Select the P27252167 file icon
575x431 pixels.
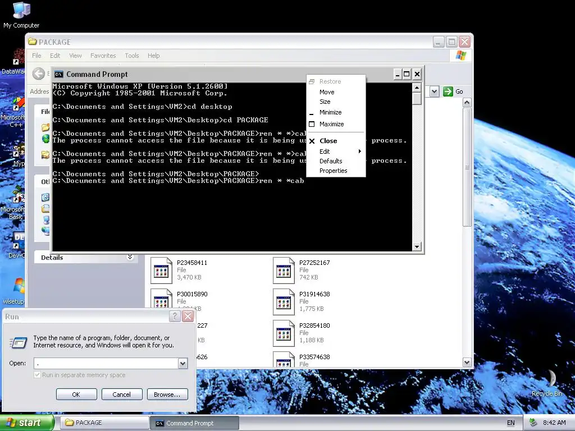click(x=284, y=270)
